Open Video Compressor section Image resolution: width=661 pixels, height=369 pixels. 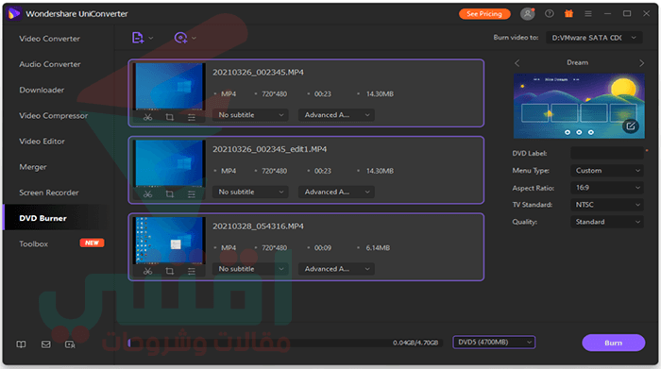coord(54,116)
